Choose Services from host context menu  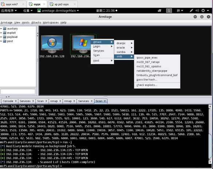point(102,51)
